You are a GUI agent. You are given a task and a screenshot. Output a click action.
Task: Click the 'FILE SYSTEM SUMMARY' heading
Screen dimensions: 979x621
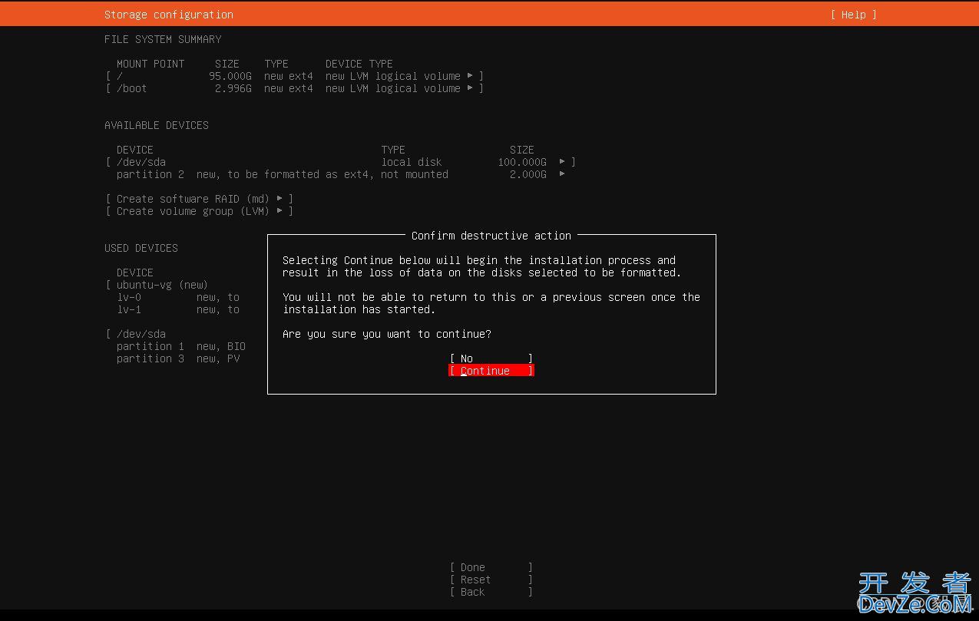click(x=163, y=39)
